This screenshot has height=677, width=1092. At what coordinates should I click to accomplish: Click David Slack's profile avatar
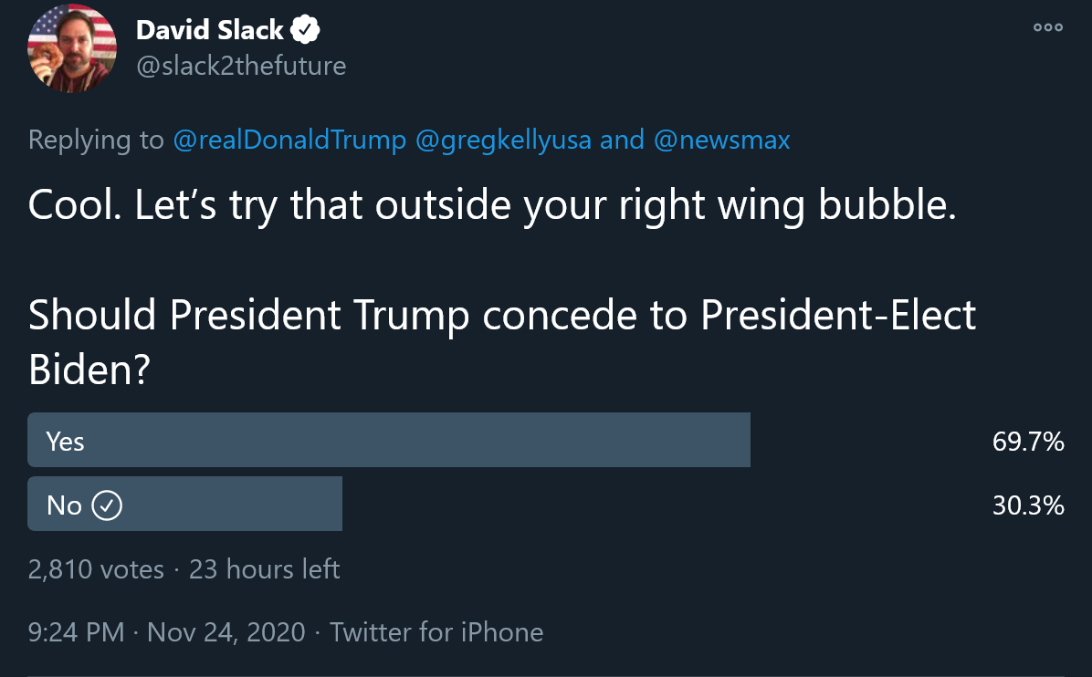[x=72, y=48]
